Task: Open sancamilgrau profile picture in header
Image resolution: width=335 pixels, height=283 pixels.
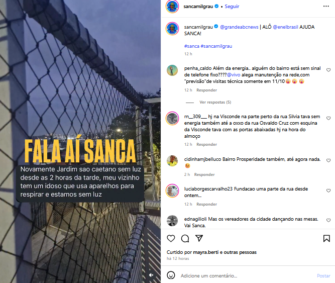Action: pos(172,7)
